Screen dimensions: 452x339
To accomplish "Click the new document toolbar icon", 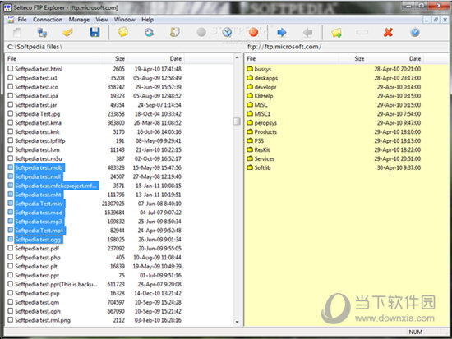I will [17, 32].
